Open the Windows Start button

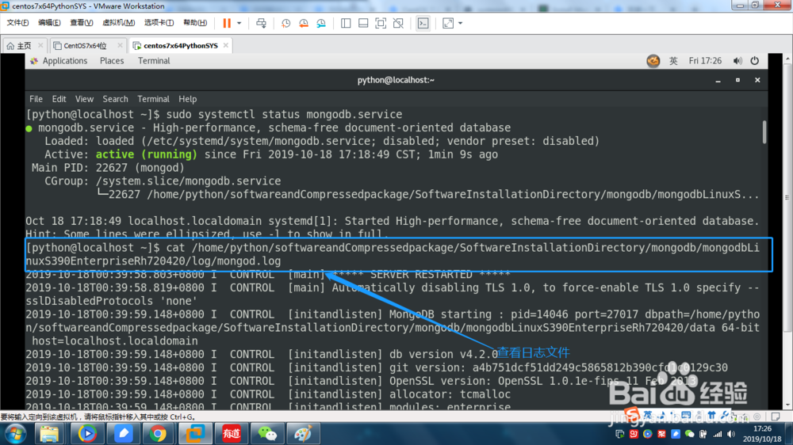point(15,434)
